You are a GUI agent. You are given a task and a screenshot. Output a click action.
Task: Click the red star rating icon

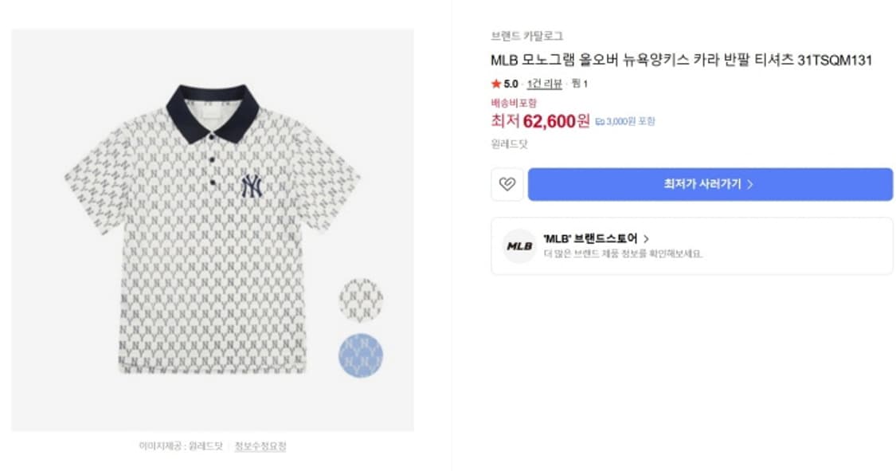pyautogui.click(x=495, y=84)
